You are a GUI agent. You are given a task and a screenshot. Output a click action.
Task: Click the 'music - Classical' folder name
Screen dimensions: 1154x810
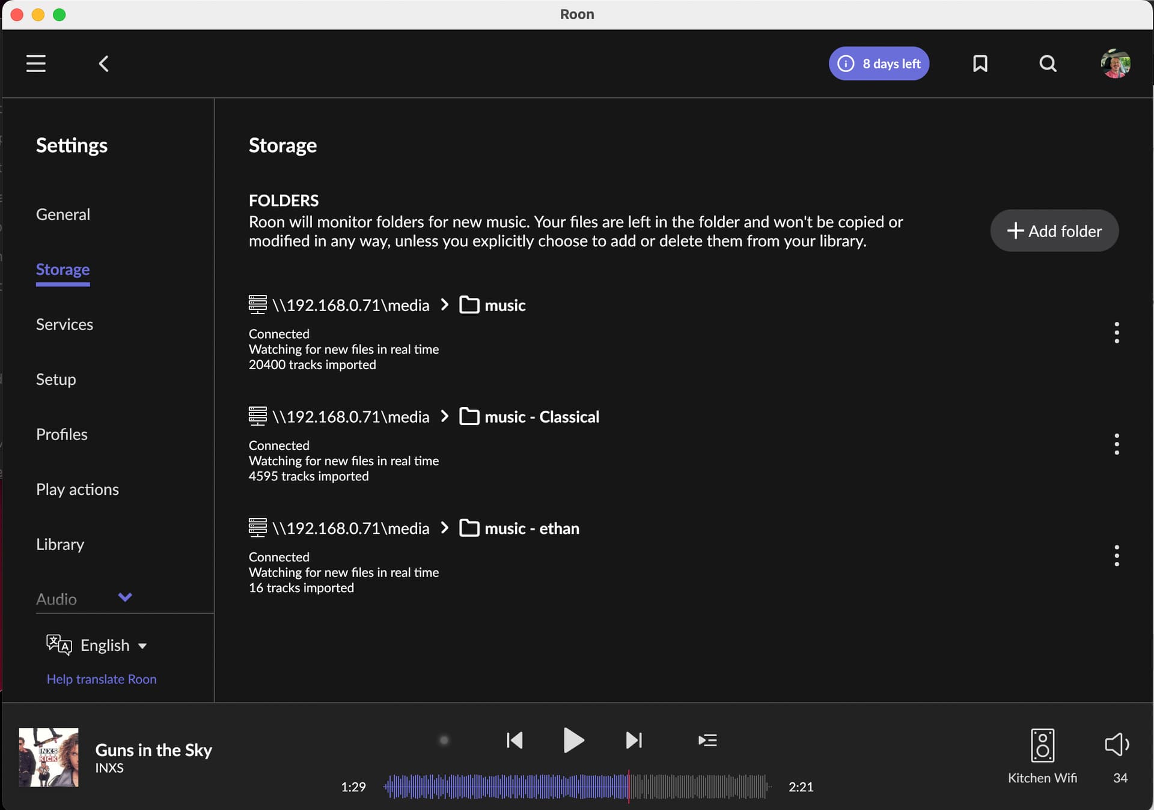[542, 417]
